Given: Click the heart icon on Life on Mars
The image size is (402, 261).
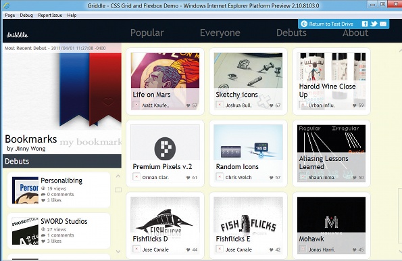Looking at the screenshot, I should [189, 105].
